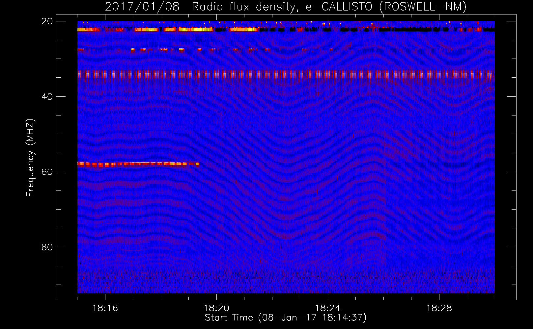The height and width of the screenshot is (329, 533).
Task: Click the frequency tick label '60'
Action: click(x=47, y=172)
